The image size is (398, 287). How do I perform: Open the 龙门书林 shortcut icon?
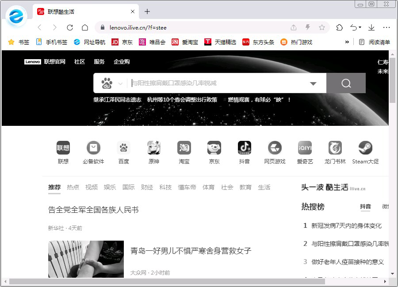(335, 147)
